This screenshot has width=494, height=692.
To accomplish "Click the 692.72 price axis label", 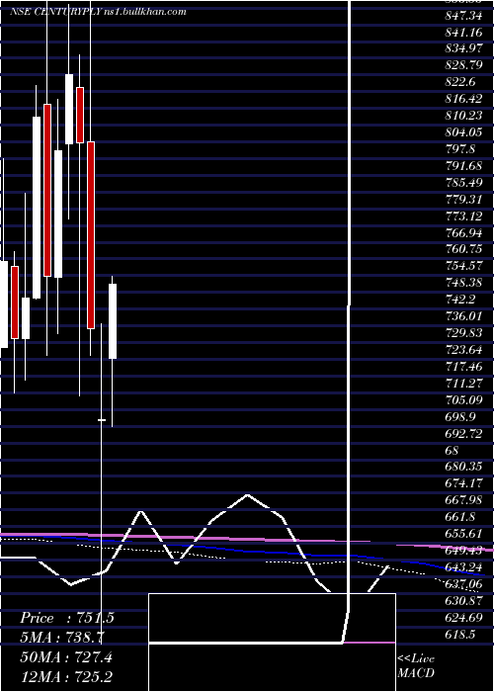I will click(x=463, y=433).
